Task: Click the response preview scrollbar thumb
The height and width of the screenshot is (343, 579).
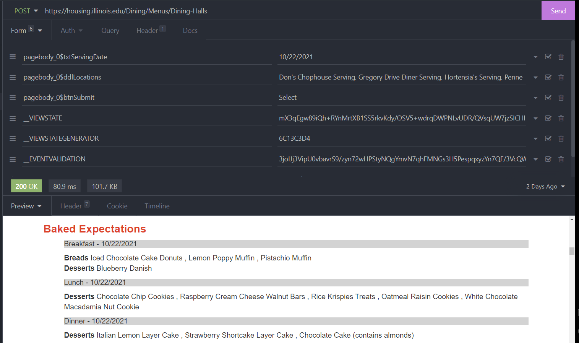Action: [572, 251]
